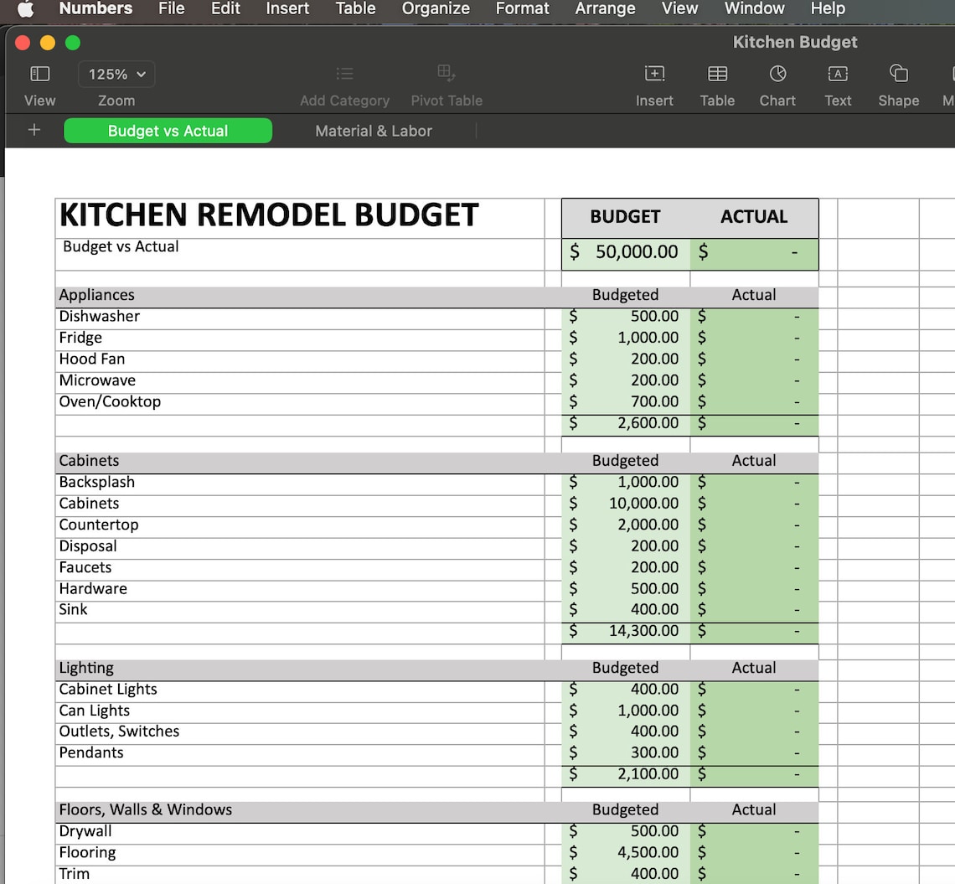
Task: Select the $50,000.00 budget total cell
Action: [625, 251]
